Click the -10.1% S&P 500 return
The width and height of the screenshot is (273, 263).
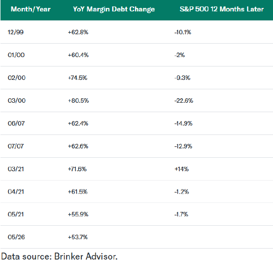[x=183, y=32]
